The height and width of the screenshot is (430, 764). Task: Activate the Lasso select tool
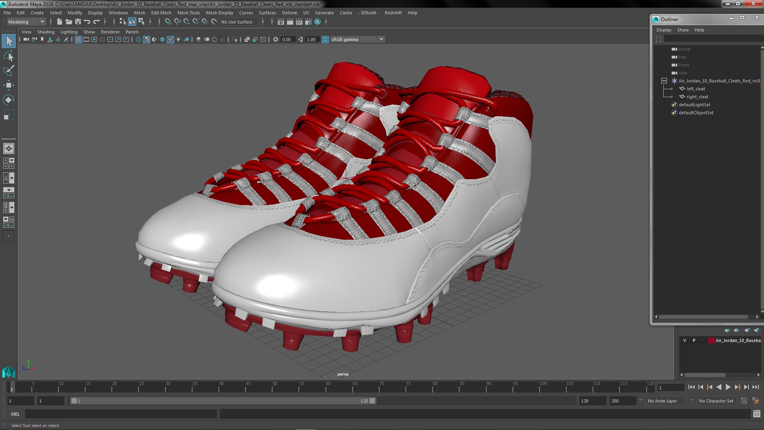click(9, 56)
